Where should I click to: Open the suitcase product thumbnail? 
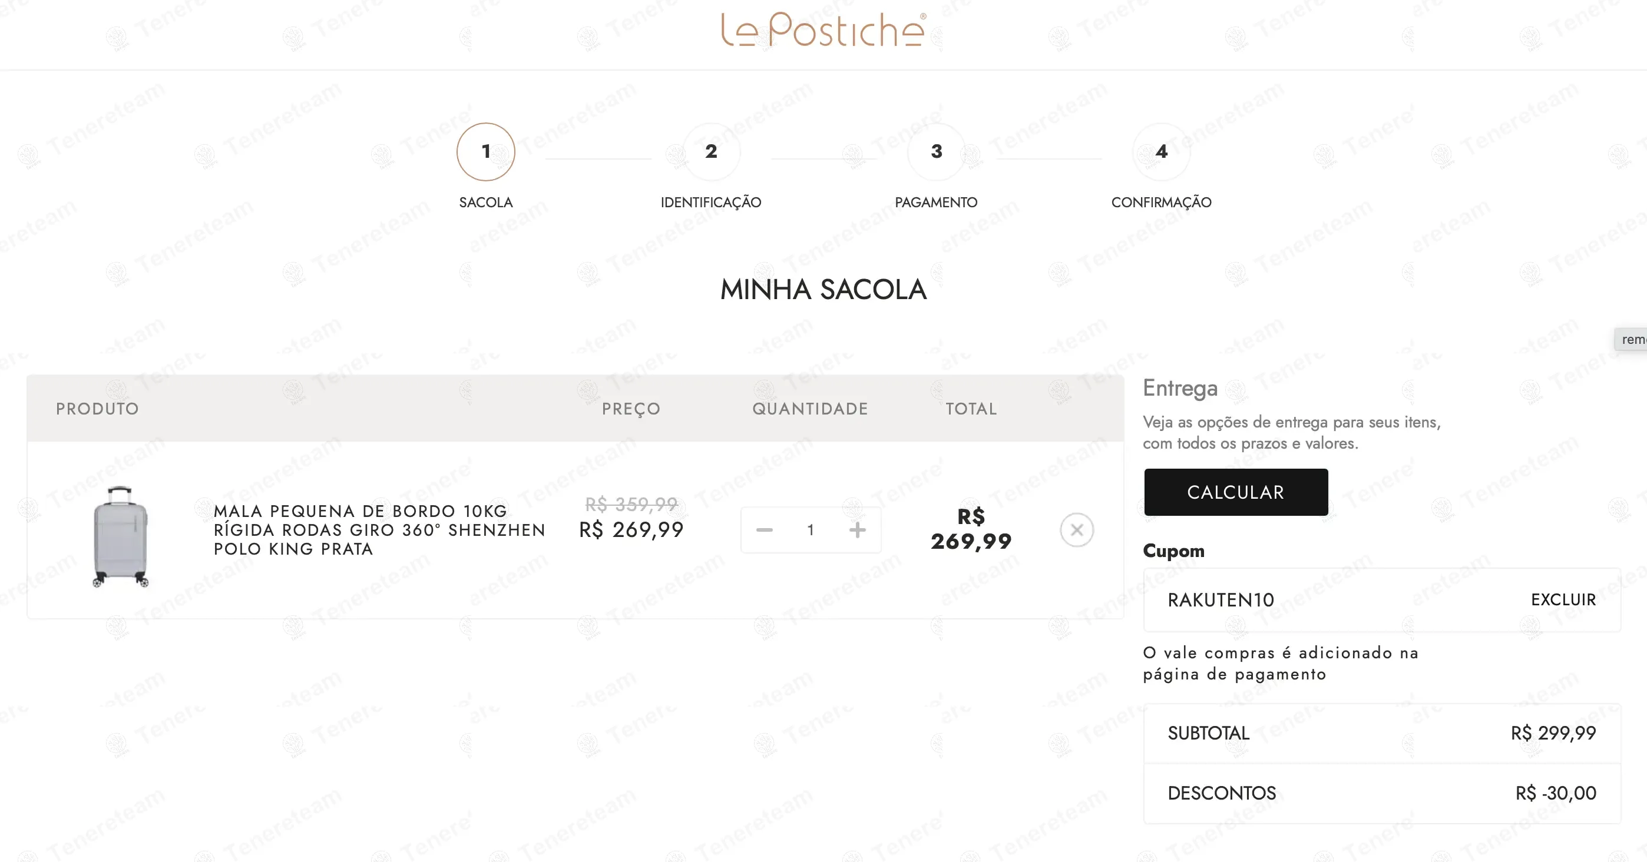pos(120,536)
